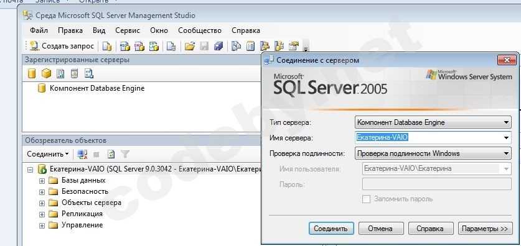Open a Database Engine query from toolbar

106,46
